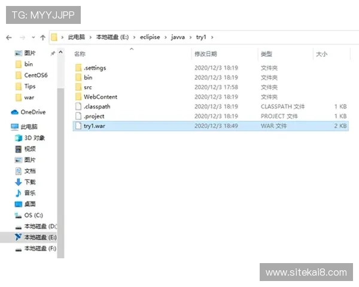This screenshot has width=359, height=287.
Task: Go back with the left arrow button
Action: point(9,38)
